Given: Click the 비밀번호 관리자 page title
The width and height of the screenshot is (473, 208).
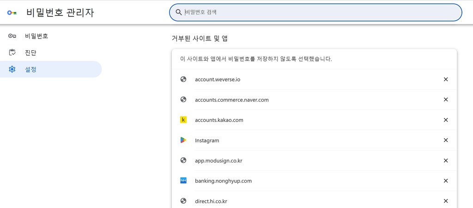Looking at the screenshot, I should coord(60,12).
